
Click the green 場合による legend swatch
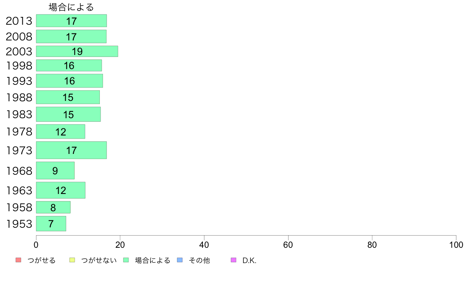[126, 260]
